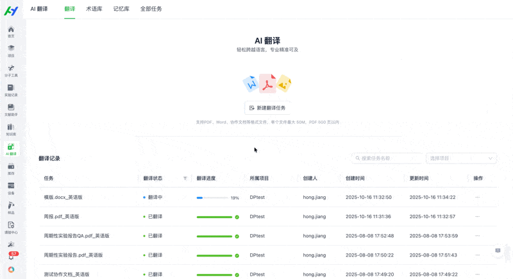Click creation time 2025-08-08 17:52:48
This screenshot has width=513, height=279.
point(370,236)
